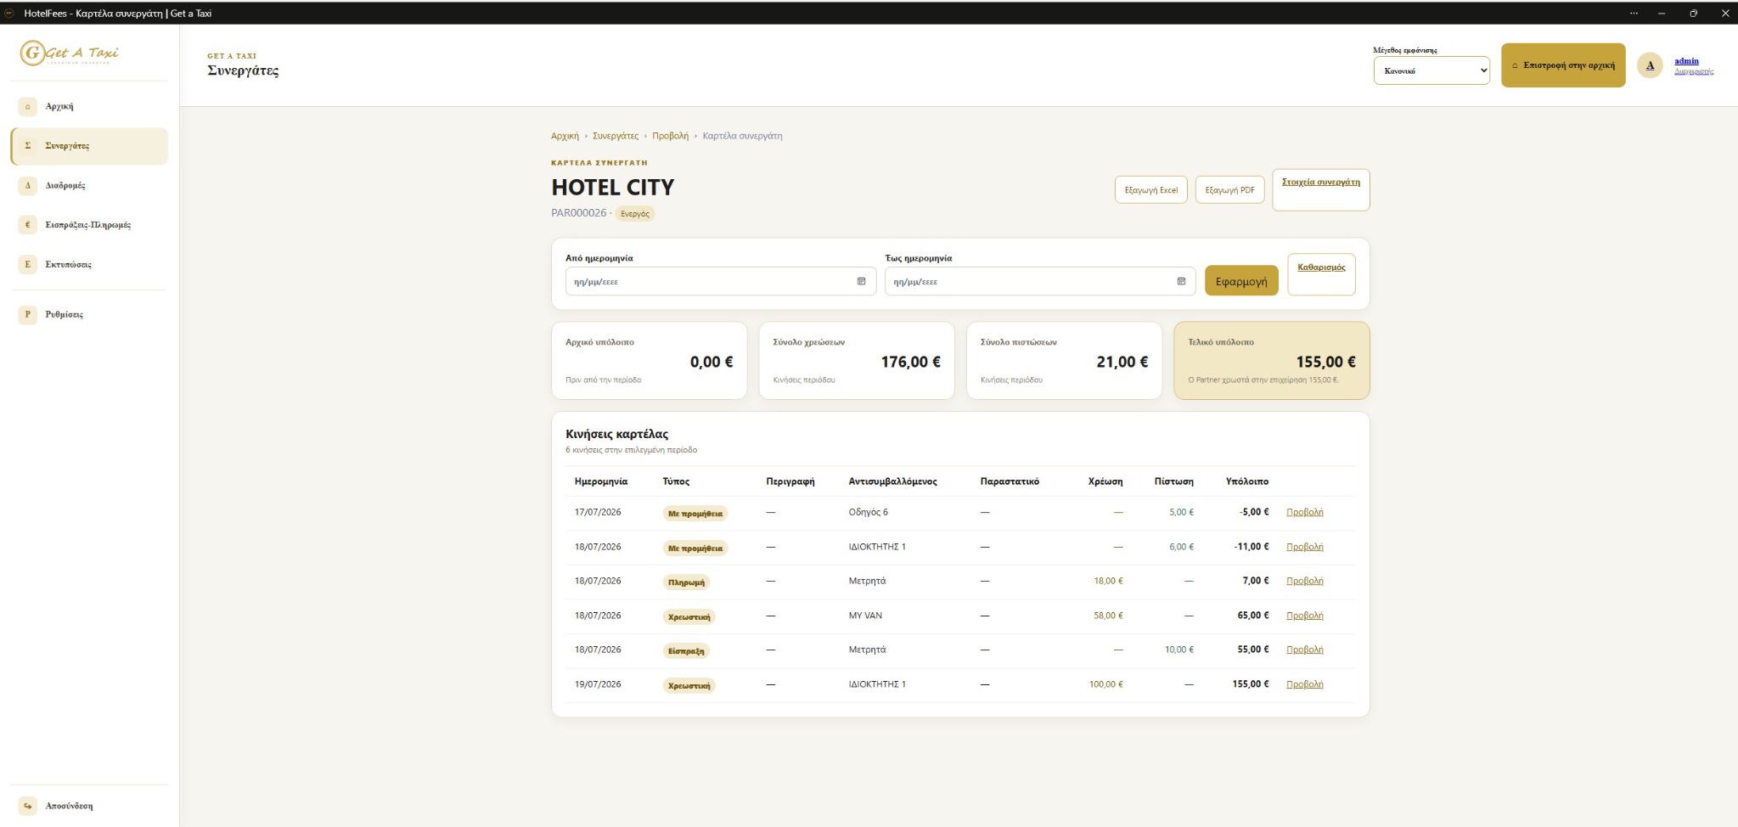Image resolution: width=1738 pixels, height=827 pixels.
Task: Clear filters with the Καθαρισμός link
Action: (x=1321, y=267)
